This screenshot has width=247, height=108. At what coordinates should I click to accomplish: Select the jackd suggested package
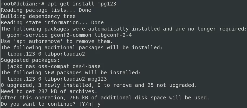point(15,67)
